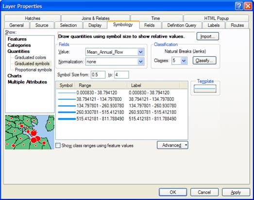Viewport: 254px width, 200px height.
Task: Select Graduated colors under Quantities
Action: 30,57
